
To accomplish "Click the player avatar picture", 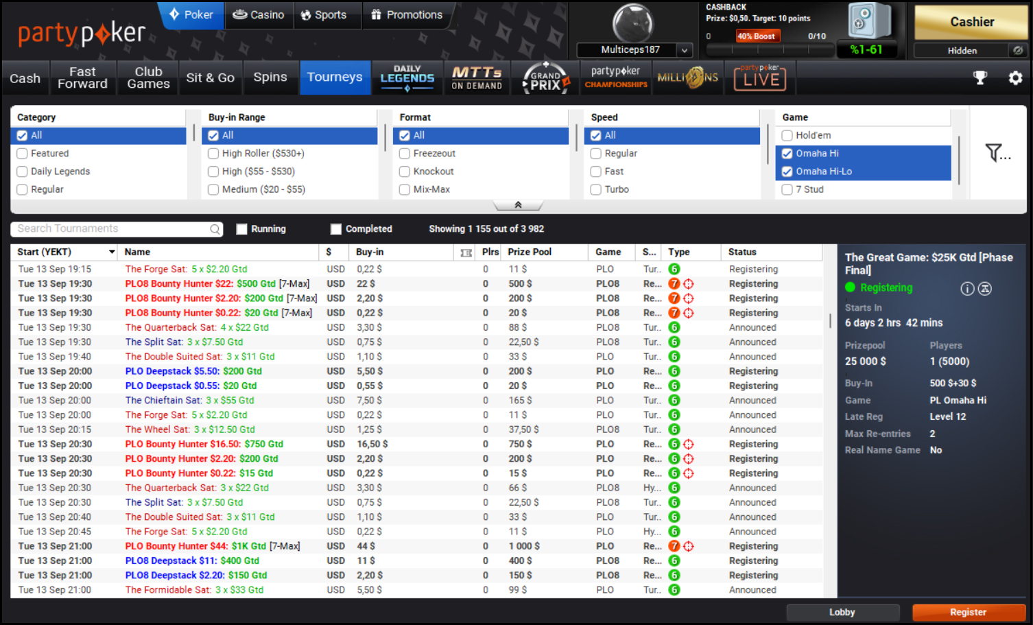I will (x=632, y=23).
